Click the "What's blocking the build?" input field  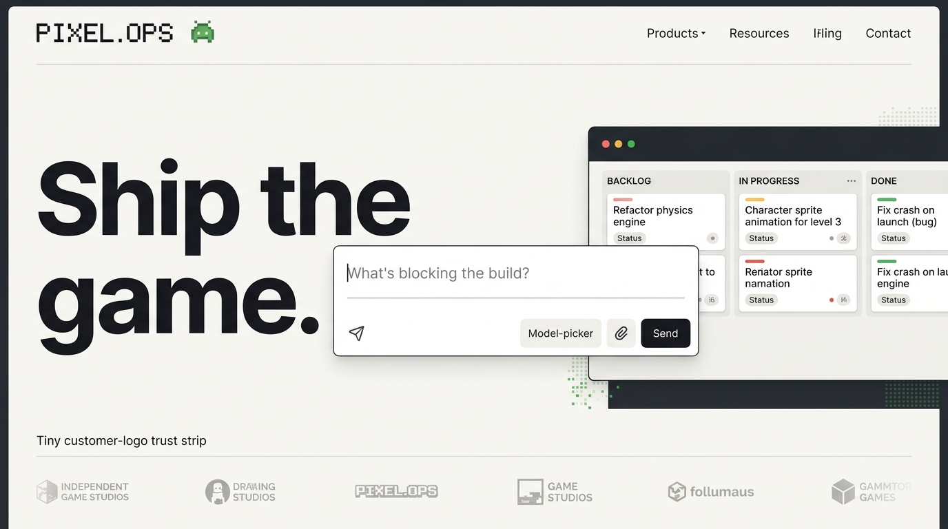[515, 273]
